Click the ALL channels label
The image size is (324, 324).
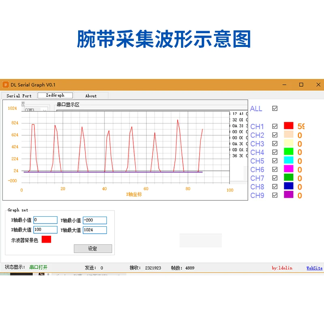click(x=256, y=109)
